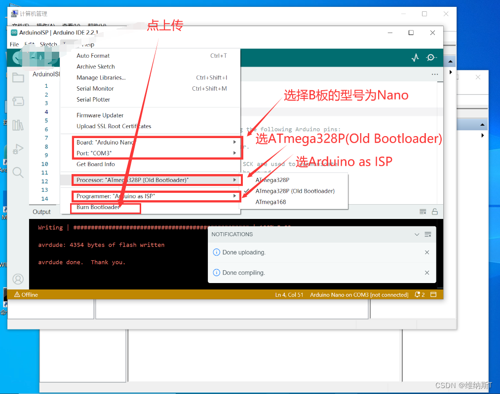Choose Archive Sketch menu entry
This screenshot has width=500, height=394.
(x=151, y=67)
